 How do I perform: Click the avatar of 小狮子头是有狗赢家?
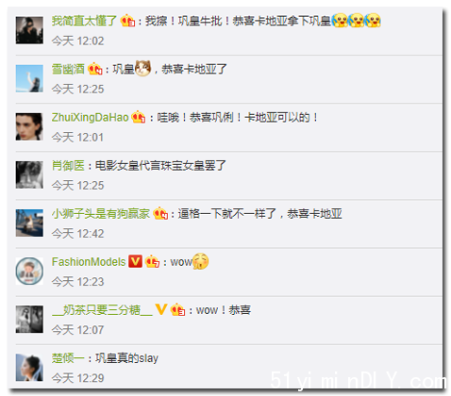(x=29, y=223)
